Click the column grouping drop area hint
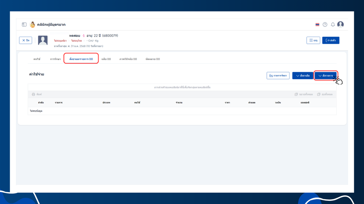The width and height of the screenshot is (364, 204). [182, 87]
